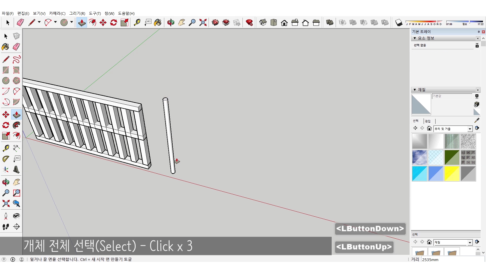Choose the Follow Me tool
Image resolution: width=486 pixels, height=273 pixels.
(16, 125)
